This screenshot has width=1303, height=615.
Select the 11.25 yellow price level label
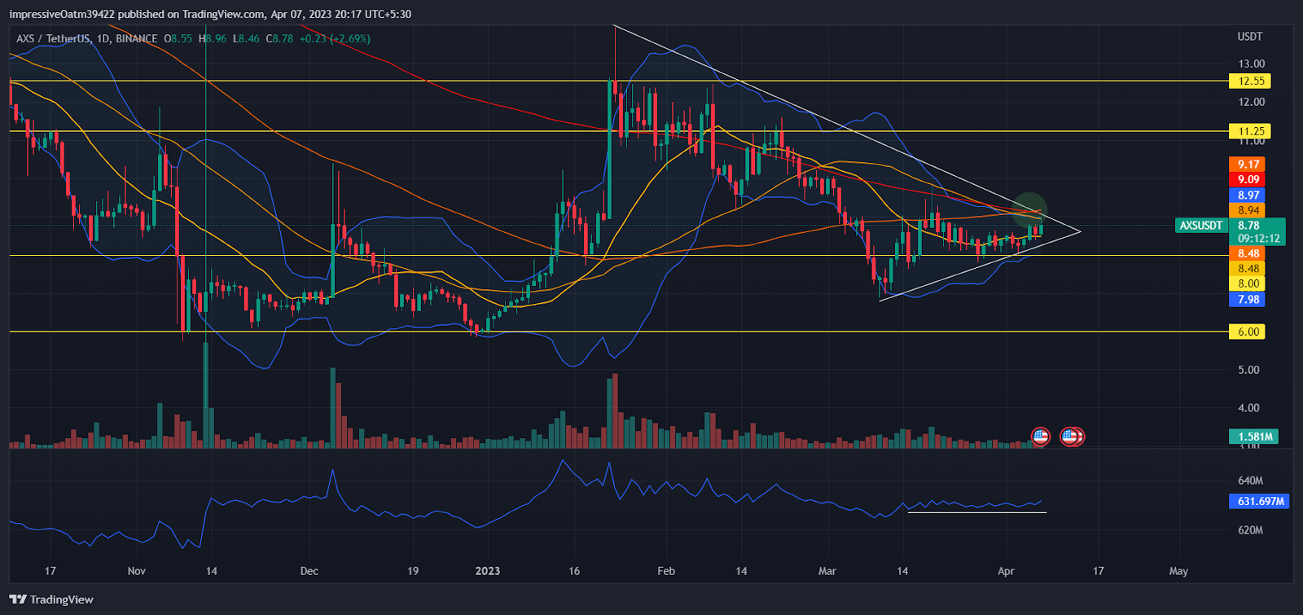click(1250, 131)
